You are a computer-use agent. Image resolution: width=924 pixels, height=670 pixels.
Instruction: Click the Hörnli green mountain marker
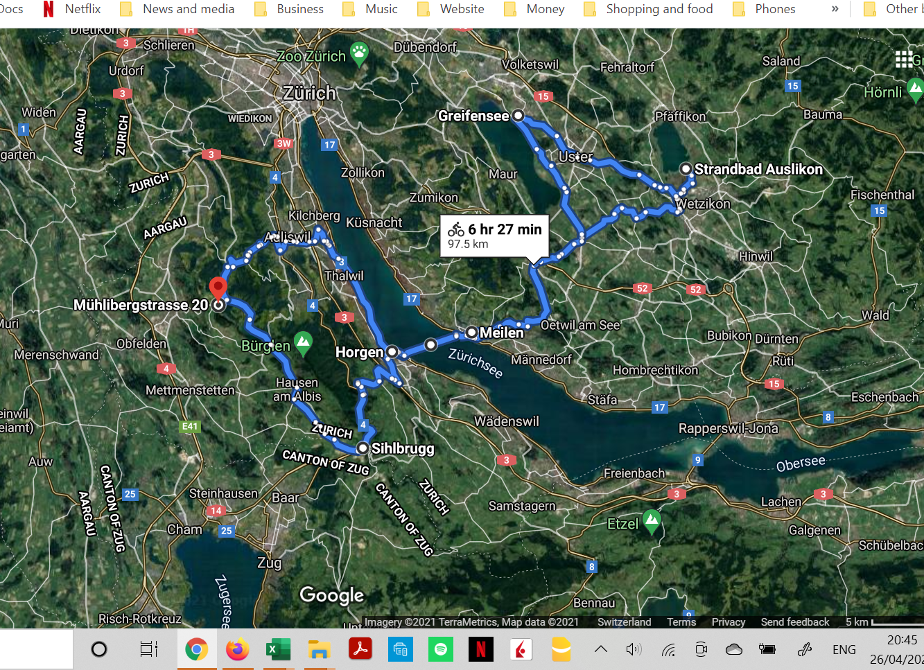915,90
